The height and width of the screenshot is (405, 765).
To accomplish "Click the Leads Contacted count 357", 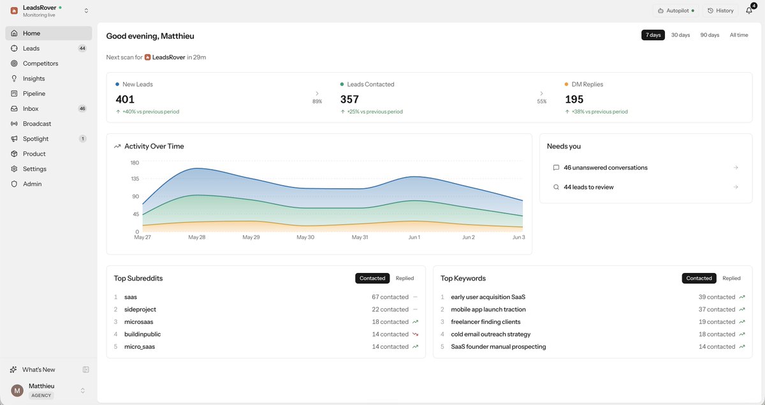I will [x=349, y=99].
